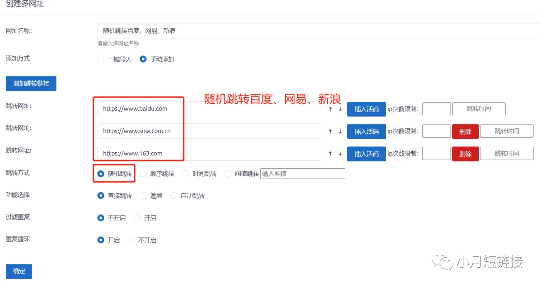Move the baidu.com URL row down

(x=340, y=109)
